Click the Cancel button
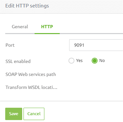This screenshot has width=123, height=122. [x=34, y=114]
